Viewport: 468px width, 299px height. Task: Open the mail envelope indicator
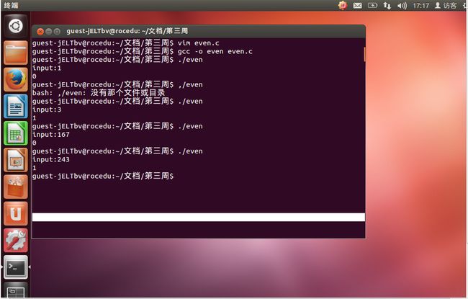click(358, 5)
